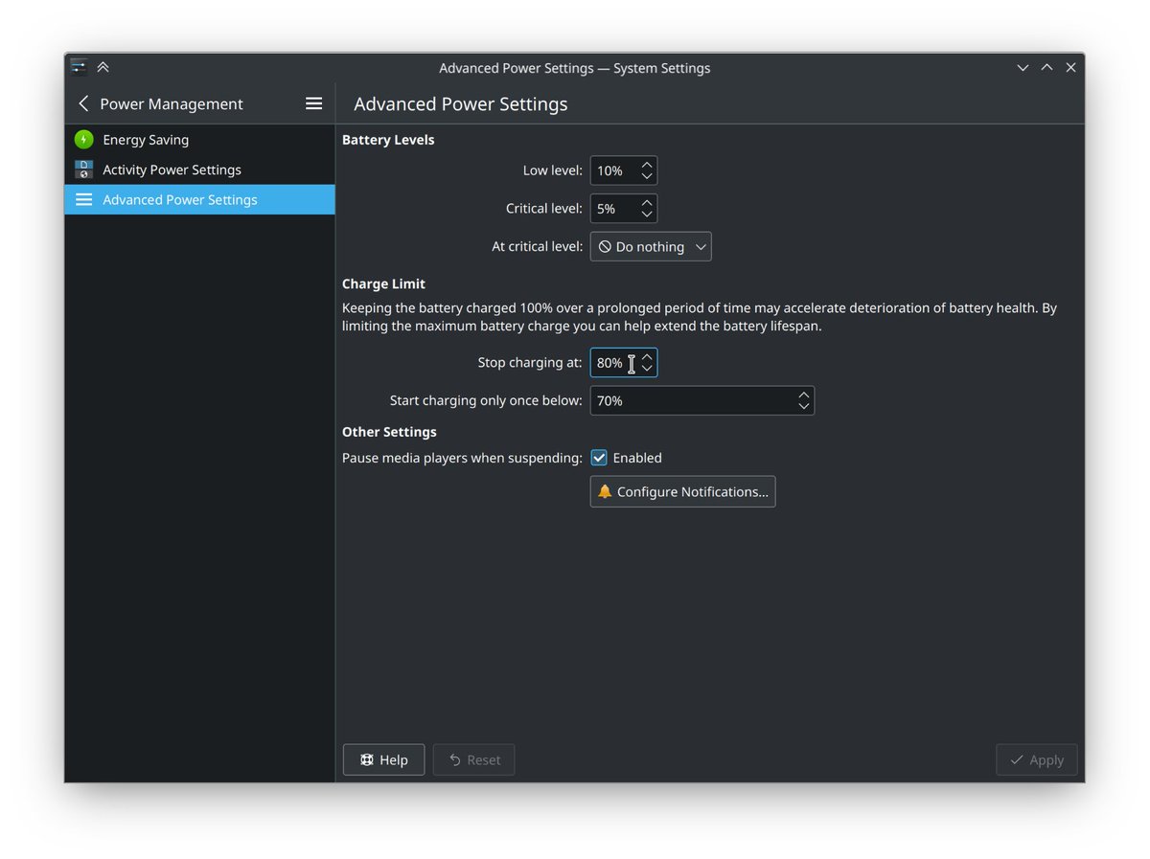Open the Configure Notifications dialog

[682, 491]
